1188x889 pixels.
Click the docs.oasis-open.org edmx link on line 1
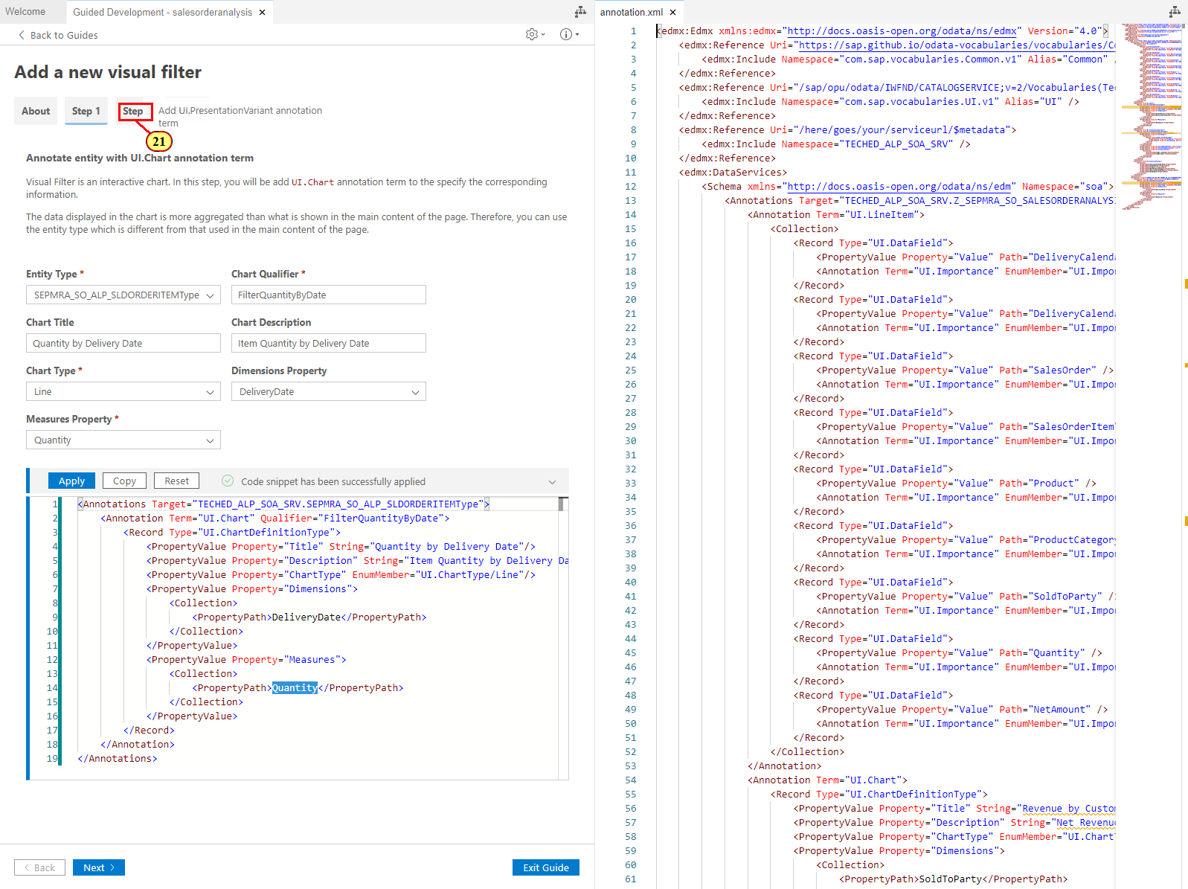[x=902, y=31]
